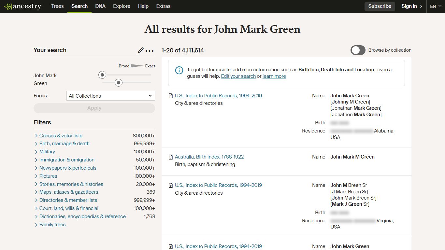Click Edit your search link
This screenshot has width=445, height=250.
[x=238, y=76]
